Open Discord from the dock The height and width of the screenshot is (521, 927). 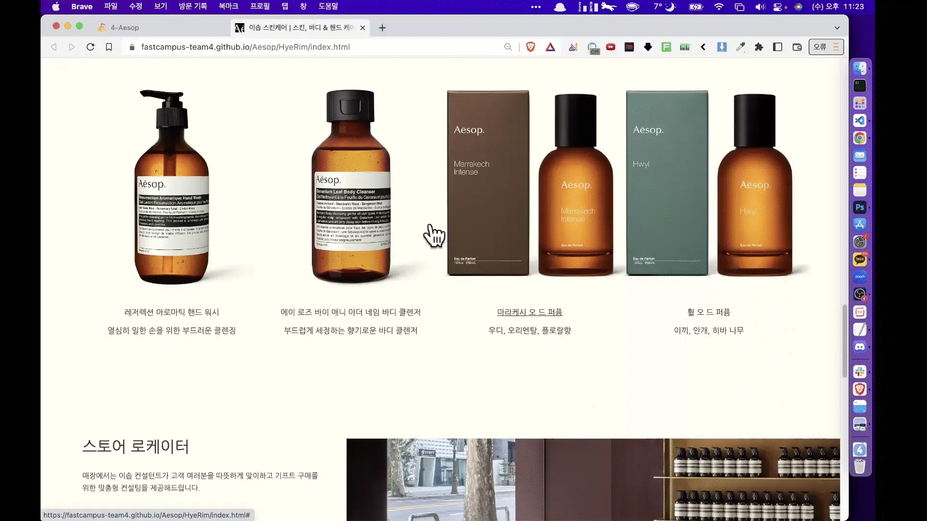[860, 347]
